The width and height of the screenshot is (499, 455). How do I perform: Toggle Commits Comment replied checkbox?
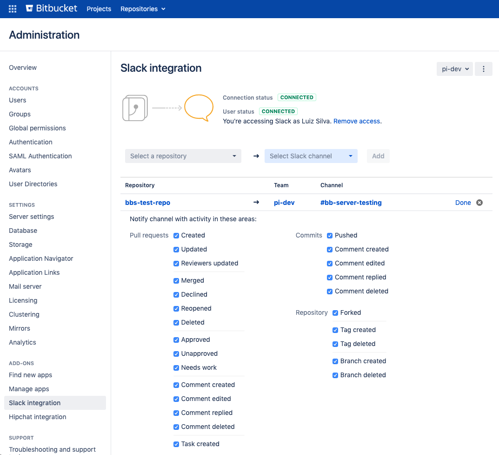330,278
